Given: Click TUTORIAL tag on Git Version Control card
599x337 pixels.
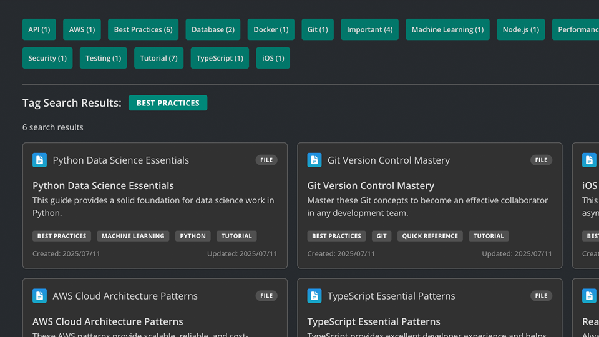Looking at the screenshot, I should pyautogui.click(x=489, y=236).
